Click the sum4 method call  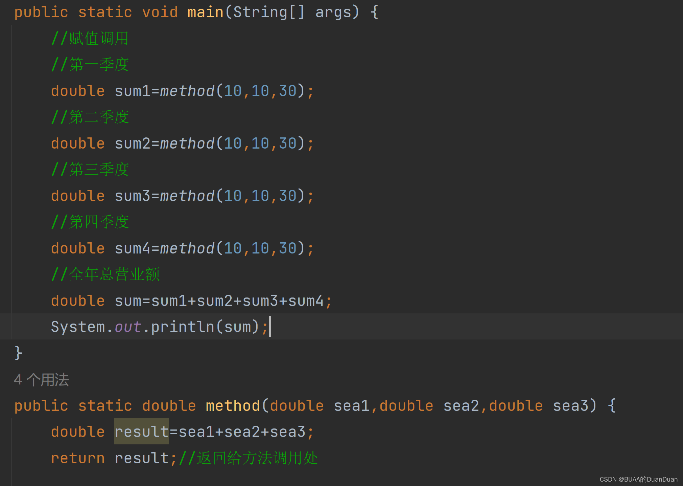pyautogui.click(x=187, y=248)
